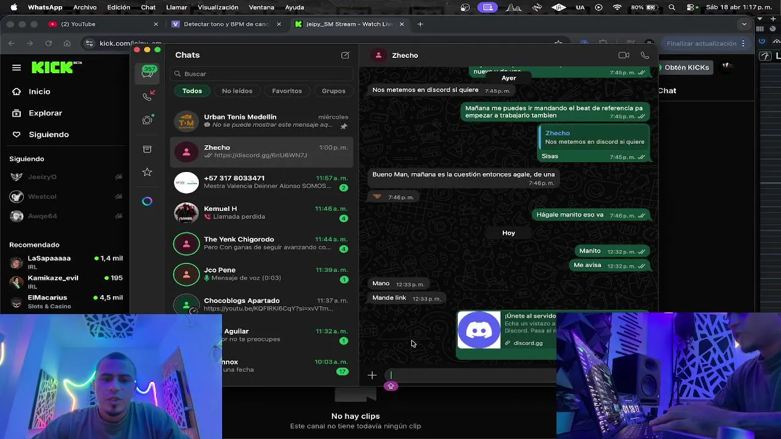Click Spotlight search icon in menu bar
781x439 pixels.
pos(672,7)
